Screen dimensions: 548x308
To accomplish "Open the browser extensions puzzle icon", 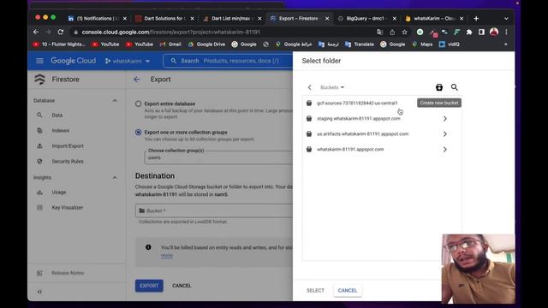I will coord(469,33).
